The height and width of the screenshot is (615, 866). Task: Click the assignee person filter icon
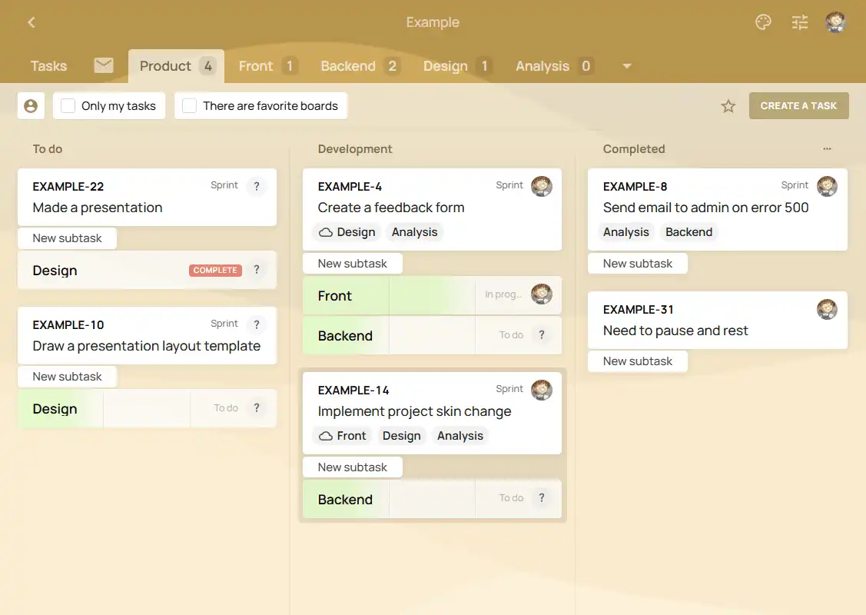click(31, 106)
